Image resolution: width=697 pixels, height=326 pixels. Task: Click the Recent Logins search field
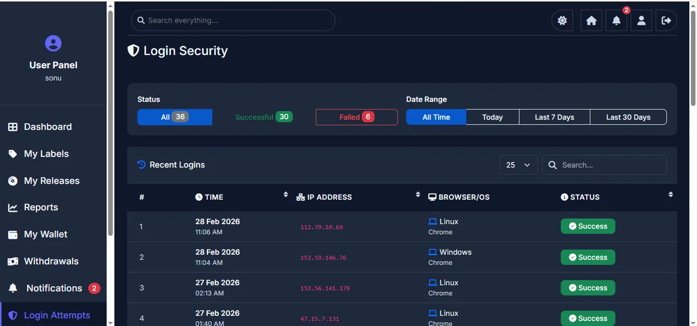point(604,165)
